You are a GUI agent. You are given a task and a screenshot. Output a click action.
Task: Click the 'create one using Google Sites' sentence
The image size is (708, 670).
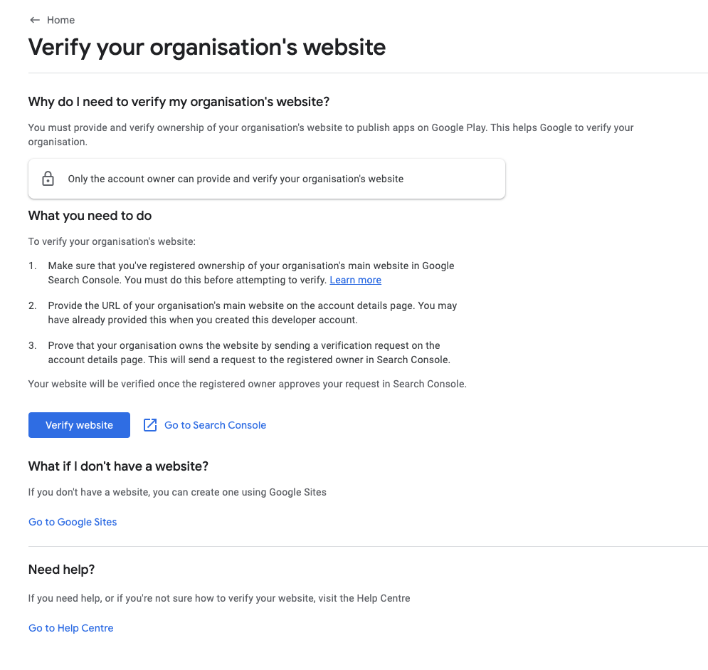tap(177, 492)
